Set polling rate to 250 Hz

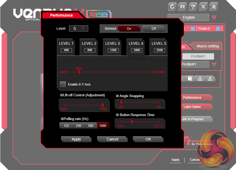pyautogui.click(x=78, y=126)
